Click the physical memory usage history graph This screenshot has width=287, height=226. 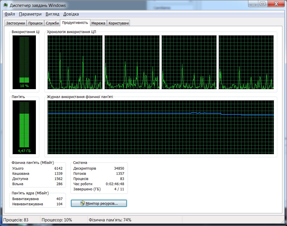pos(161,127)
